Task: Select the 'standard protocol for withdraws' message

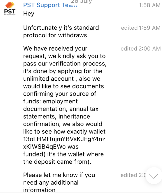Action: pos(61,32)
